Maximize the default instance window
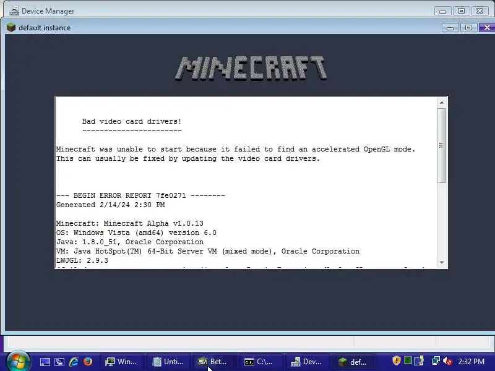 469,28
